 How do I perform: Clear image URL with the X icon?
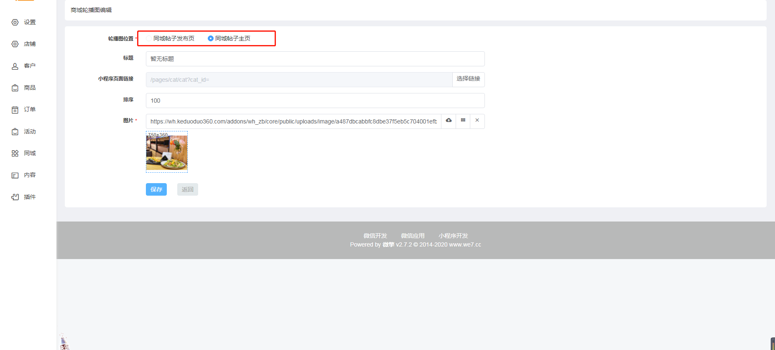click(x=477, y=121)
